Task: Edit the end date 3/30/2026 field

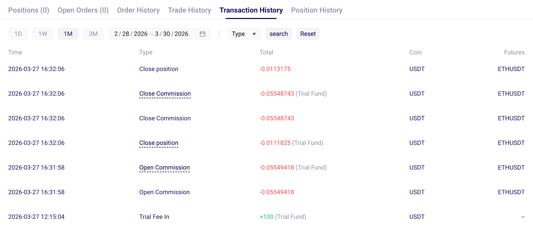Action: point(172,34)
